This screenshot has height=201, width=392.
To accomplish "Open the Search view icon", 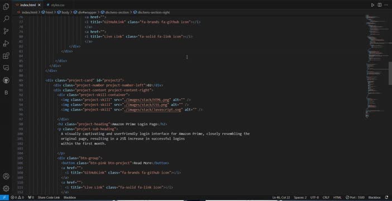I will pyautogui.click(x=6, y=19).
